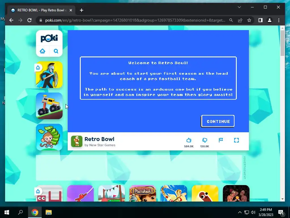Image resolution: width=290 pixels, height=218 pixels.
Task: Open the Windows Start menu
Action: pyautogui.click(x=7, y=212)
